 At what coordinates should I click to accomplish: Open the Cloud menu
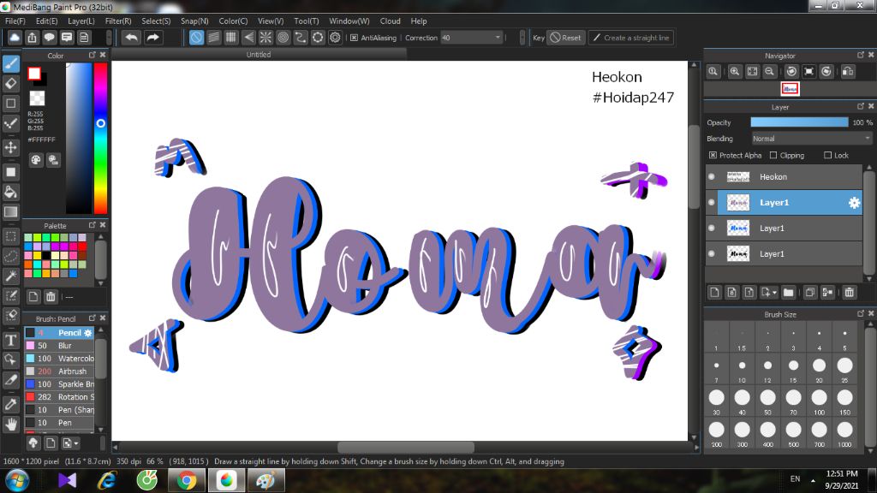point(390,21)
